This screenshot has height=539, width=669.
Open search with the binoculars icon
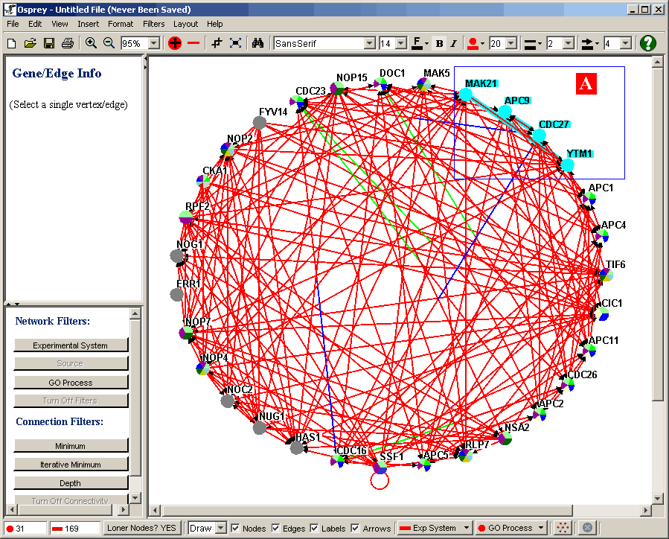(x=257, y=43)
